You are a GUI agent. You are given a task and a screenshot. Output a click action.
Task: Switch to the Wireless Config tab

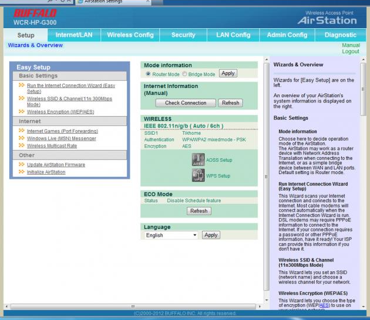click(130, 35)
